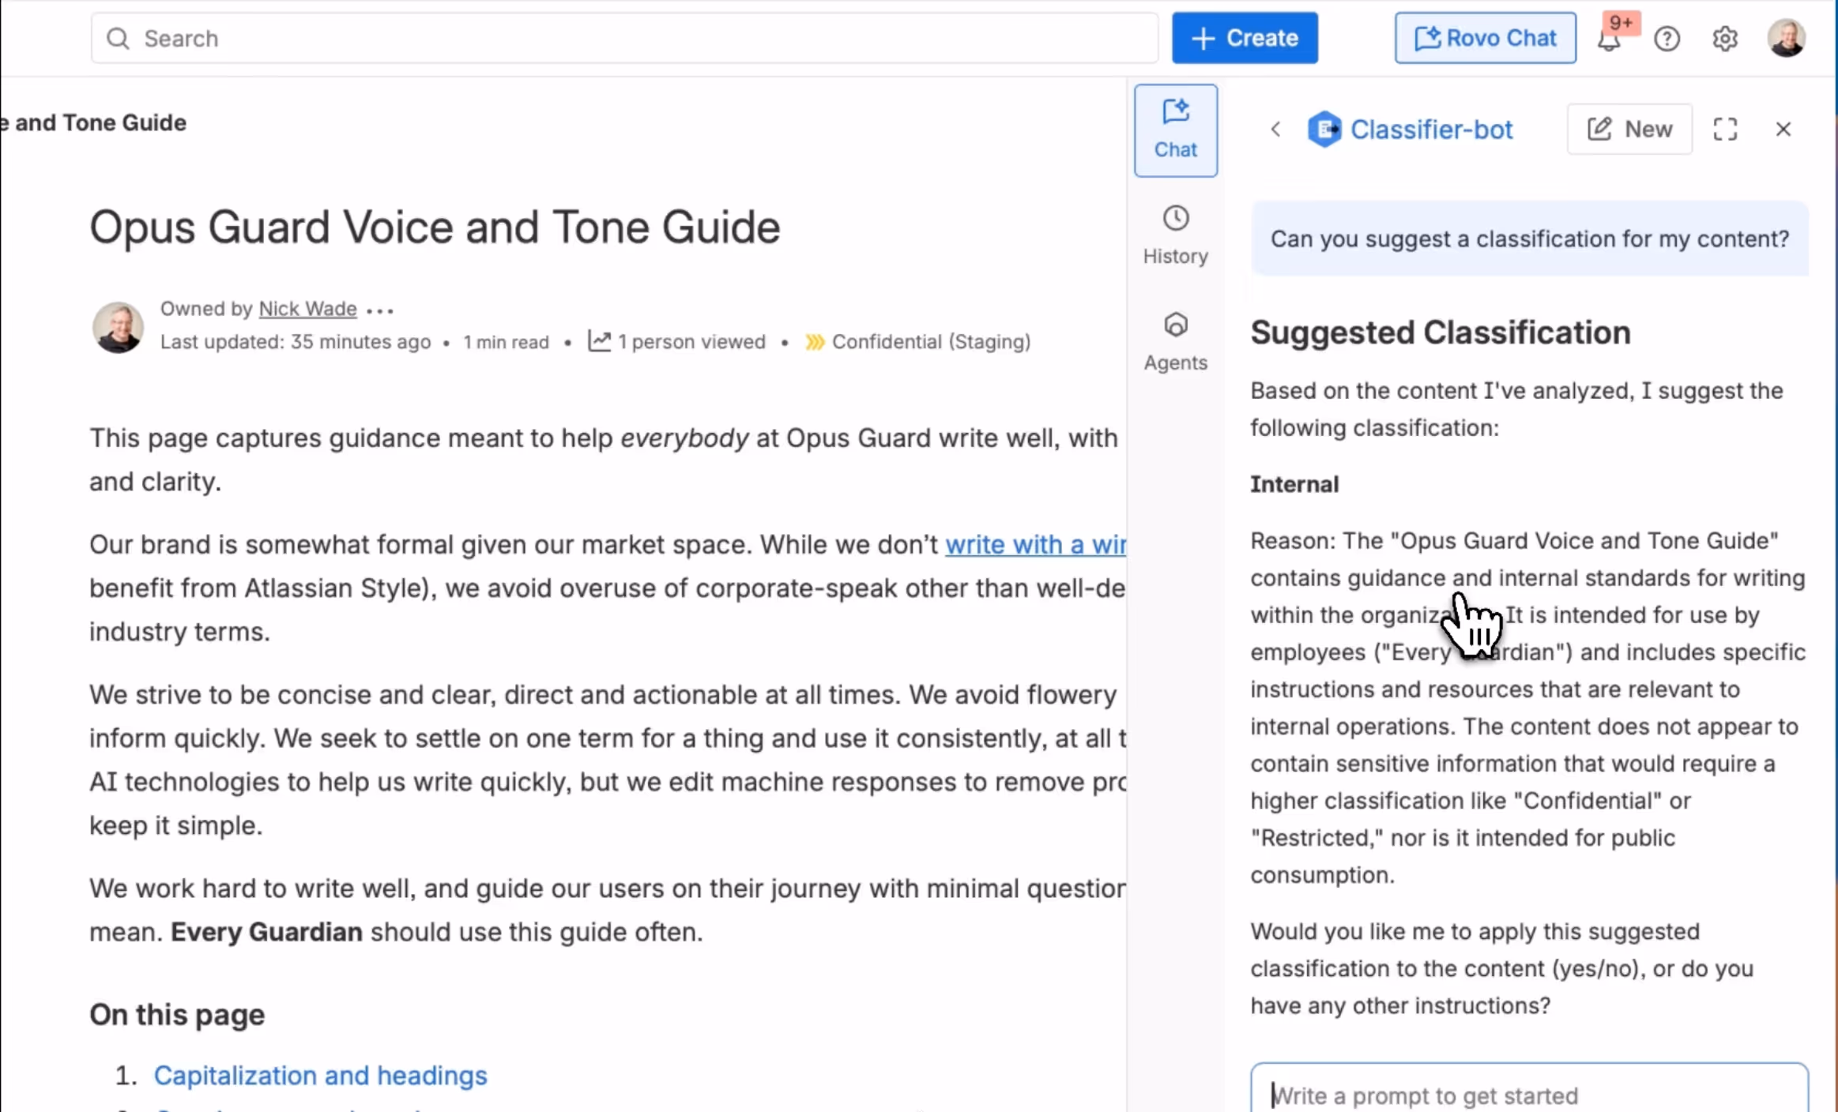Go back with the chevron arrow
This screenshot has height=1112, width=1838.
click(x=1275, y=129)
